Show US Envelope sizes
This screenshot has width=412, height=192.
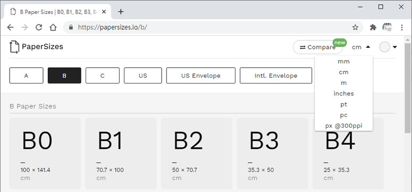click(x=201, y=76)
